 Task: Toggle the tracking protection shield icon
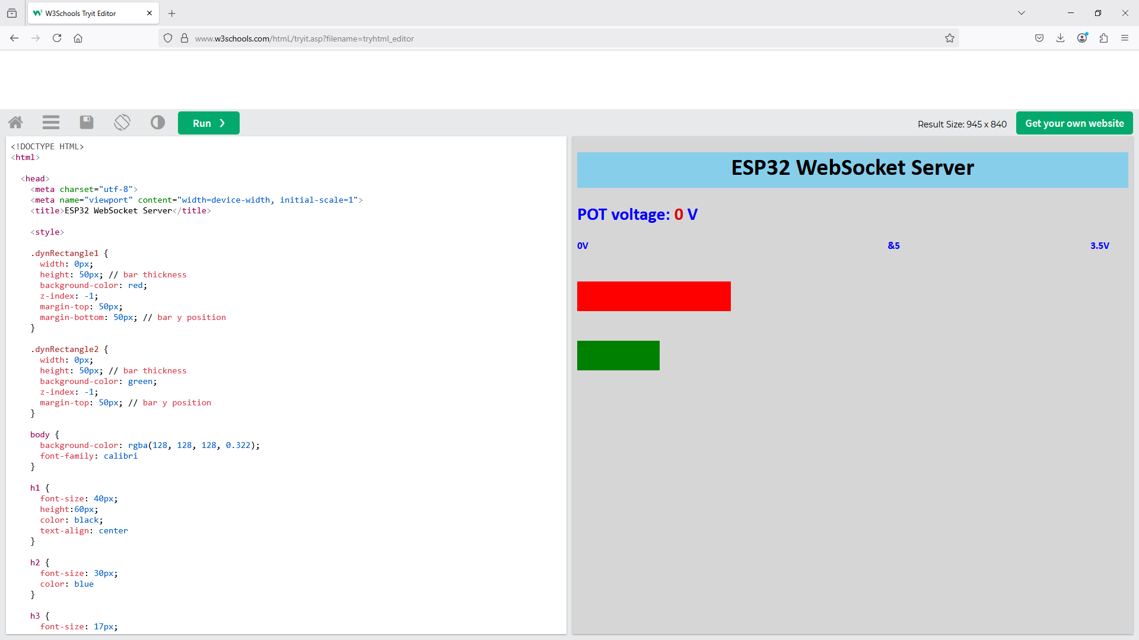168,38
